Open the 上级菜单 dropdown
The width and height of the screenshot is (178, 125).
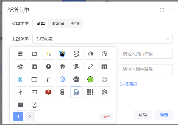point(103,39)
